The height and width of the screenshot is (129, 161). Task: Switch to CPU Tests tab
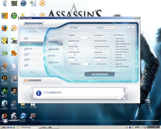tap(52, 56)
